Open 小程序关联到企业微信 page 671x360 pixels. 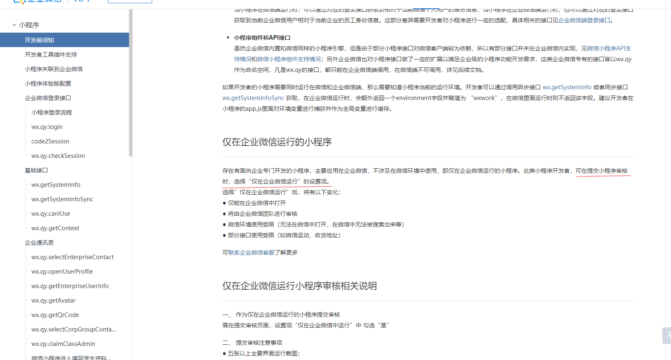(x=54, y=69)
